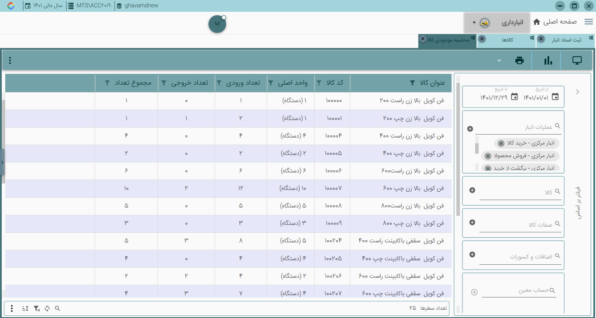Open the grid search magnifier icon
Image resolution: width=596 pixels, height=318 pixels.
[57, 308]
